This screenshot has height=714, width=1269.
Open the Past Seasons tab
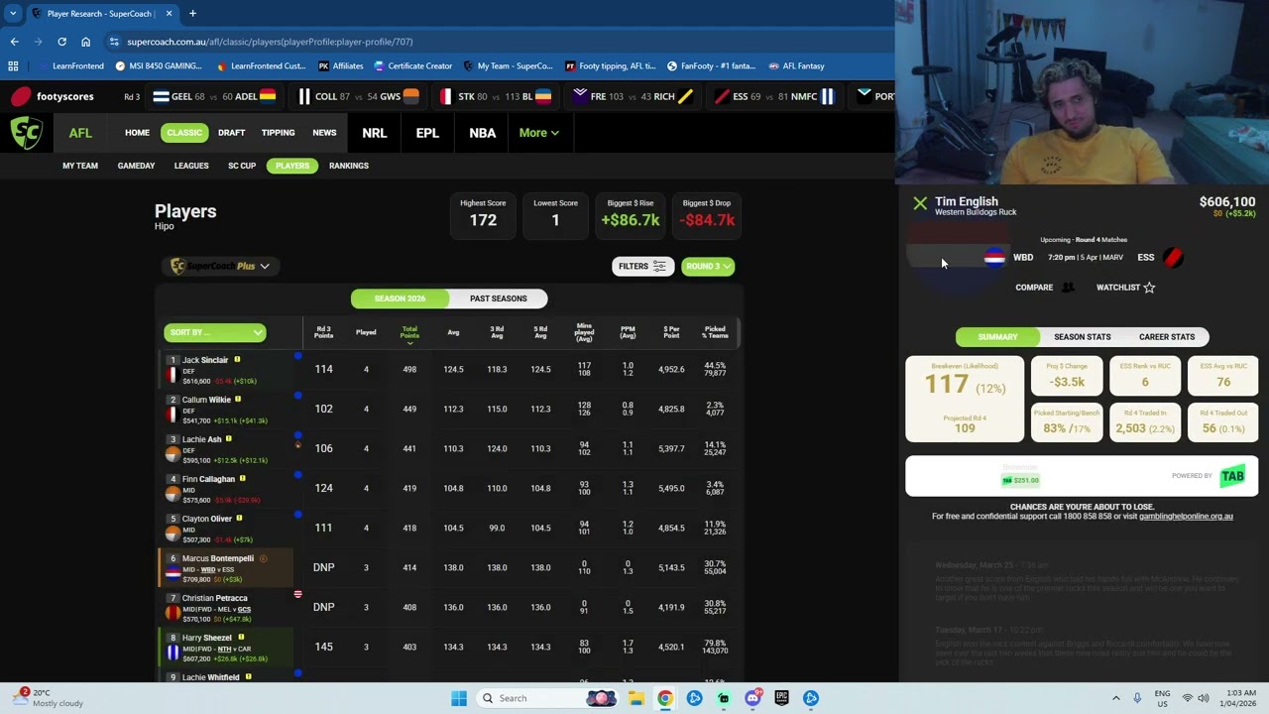click(498, 298)
